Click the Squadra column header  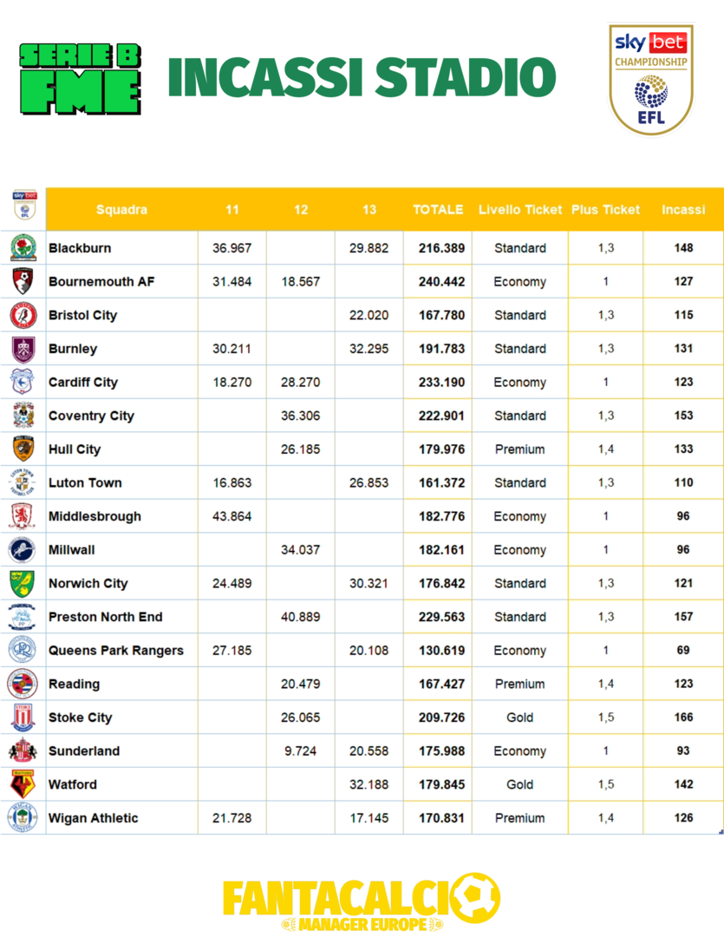pos(121,210)
